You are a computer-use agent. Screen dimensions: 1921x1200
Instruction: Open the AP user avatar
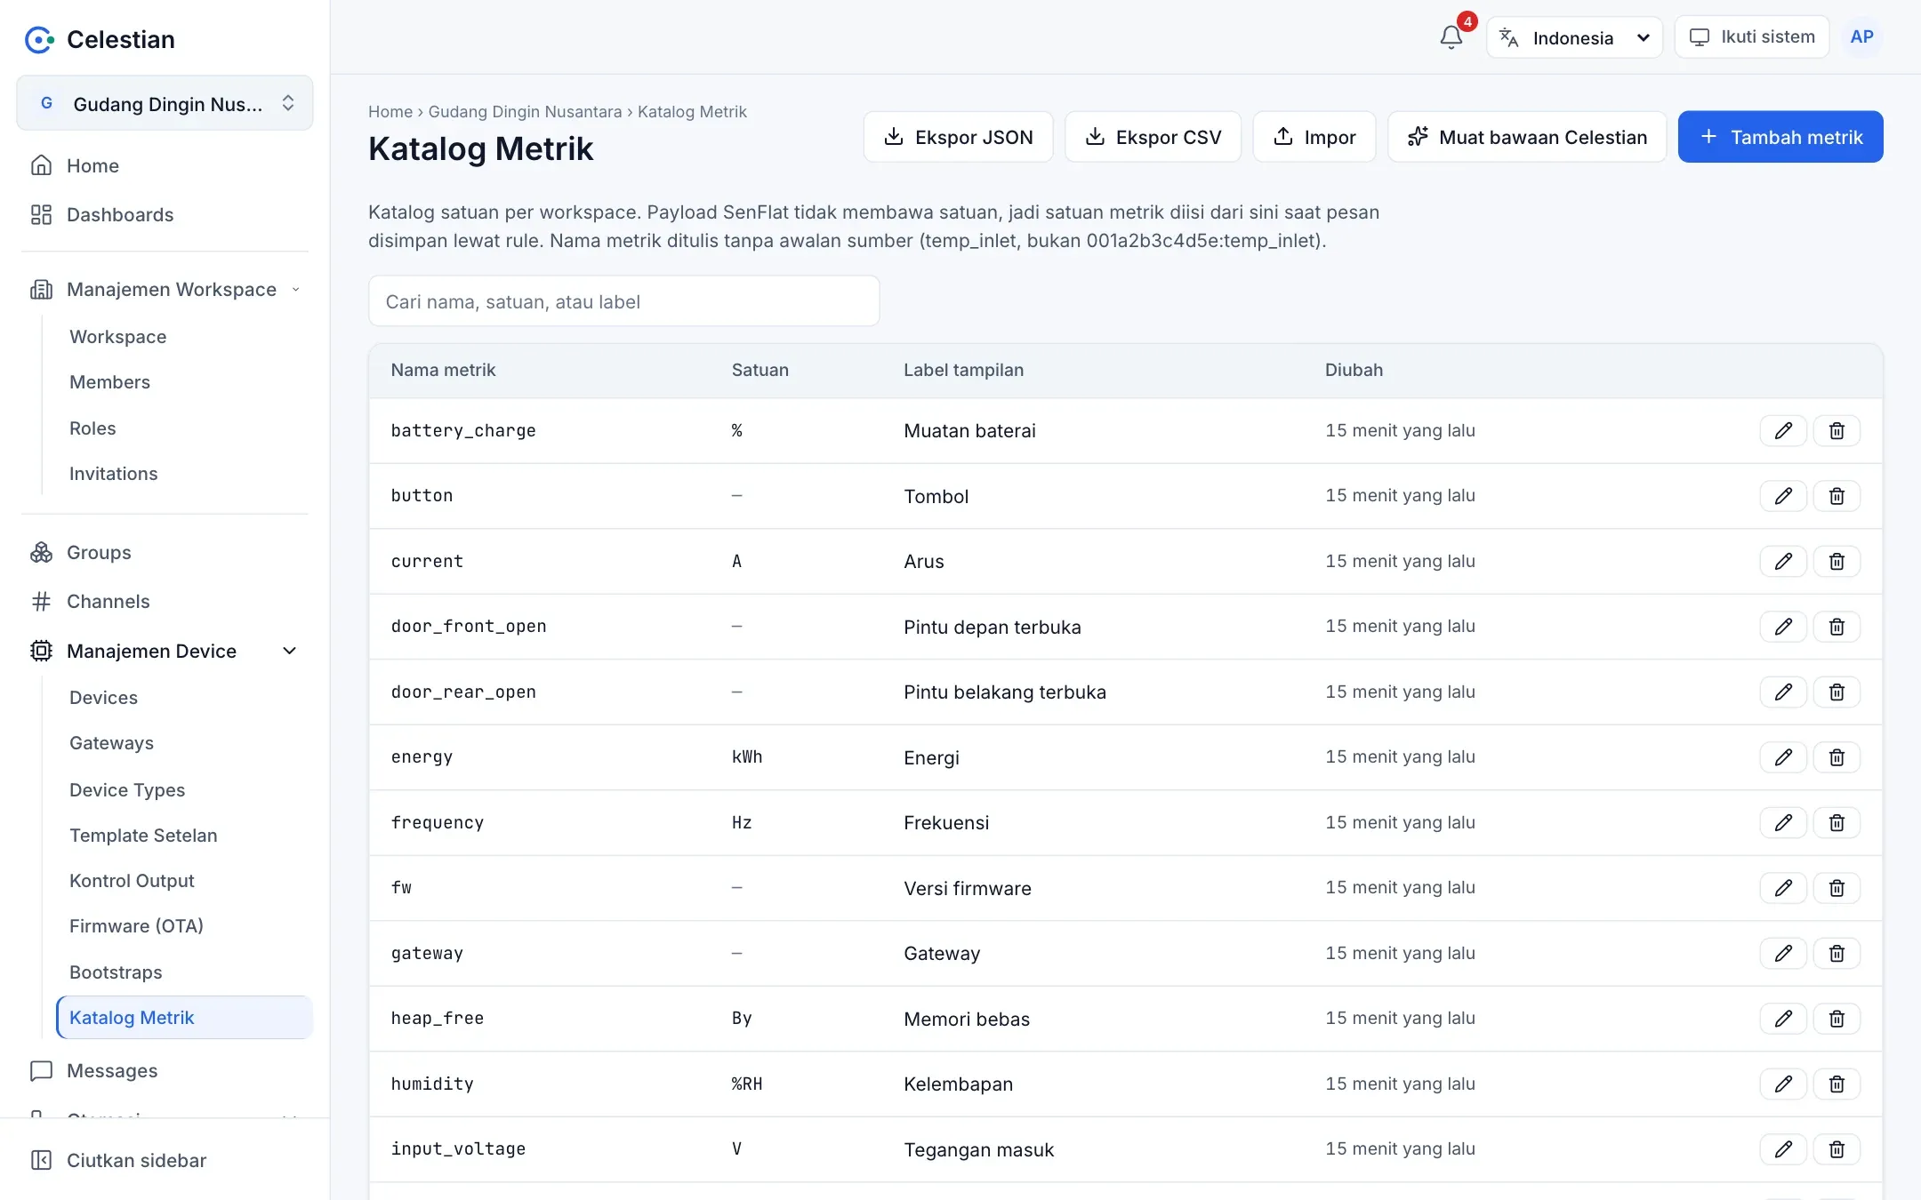pyautogui.click(x=1861, y=37)
